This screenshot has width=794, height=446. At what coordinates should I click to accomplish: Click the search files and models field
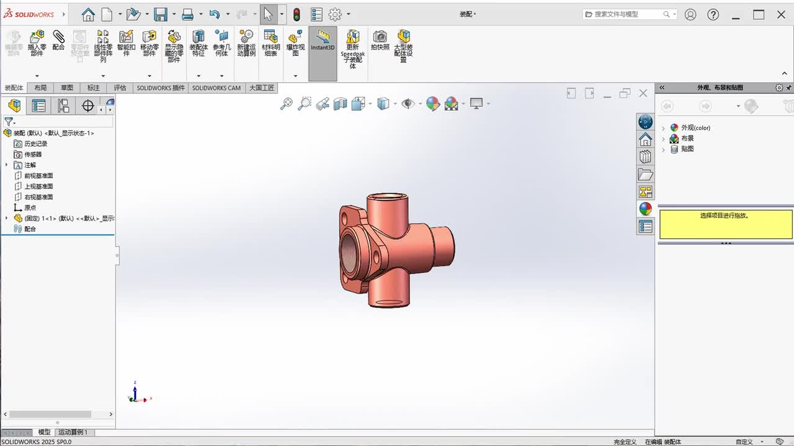(x=630, y=14)
